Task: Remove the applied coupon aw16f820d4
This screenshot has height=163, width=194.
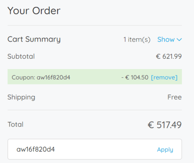Action: point(164,78)
